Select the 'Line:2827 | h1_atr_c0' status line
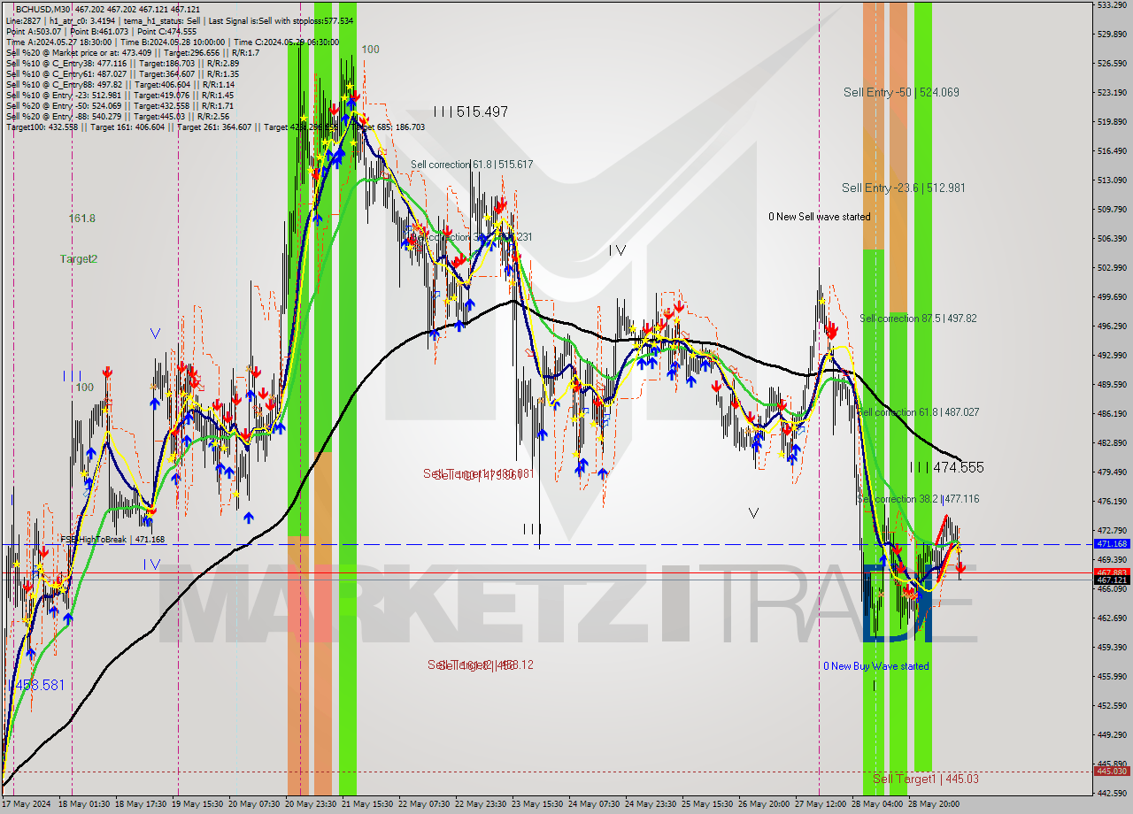 tap(180, 20)
